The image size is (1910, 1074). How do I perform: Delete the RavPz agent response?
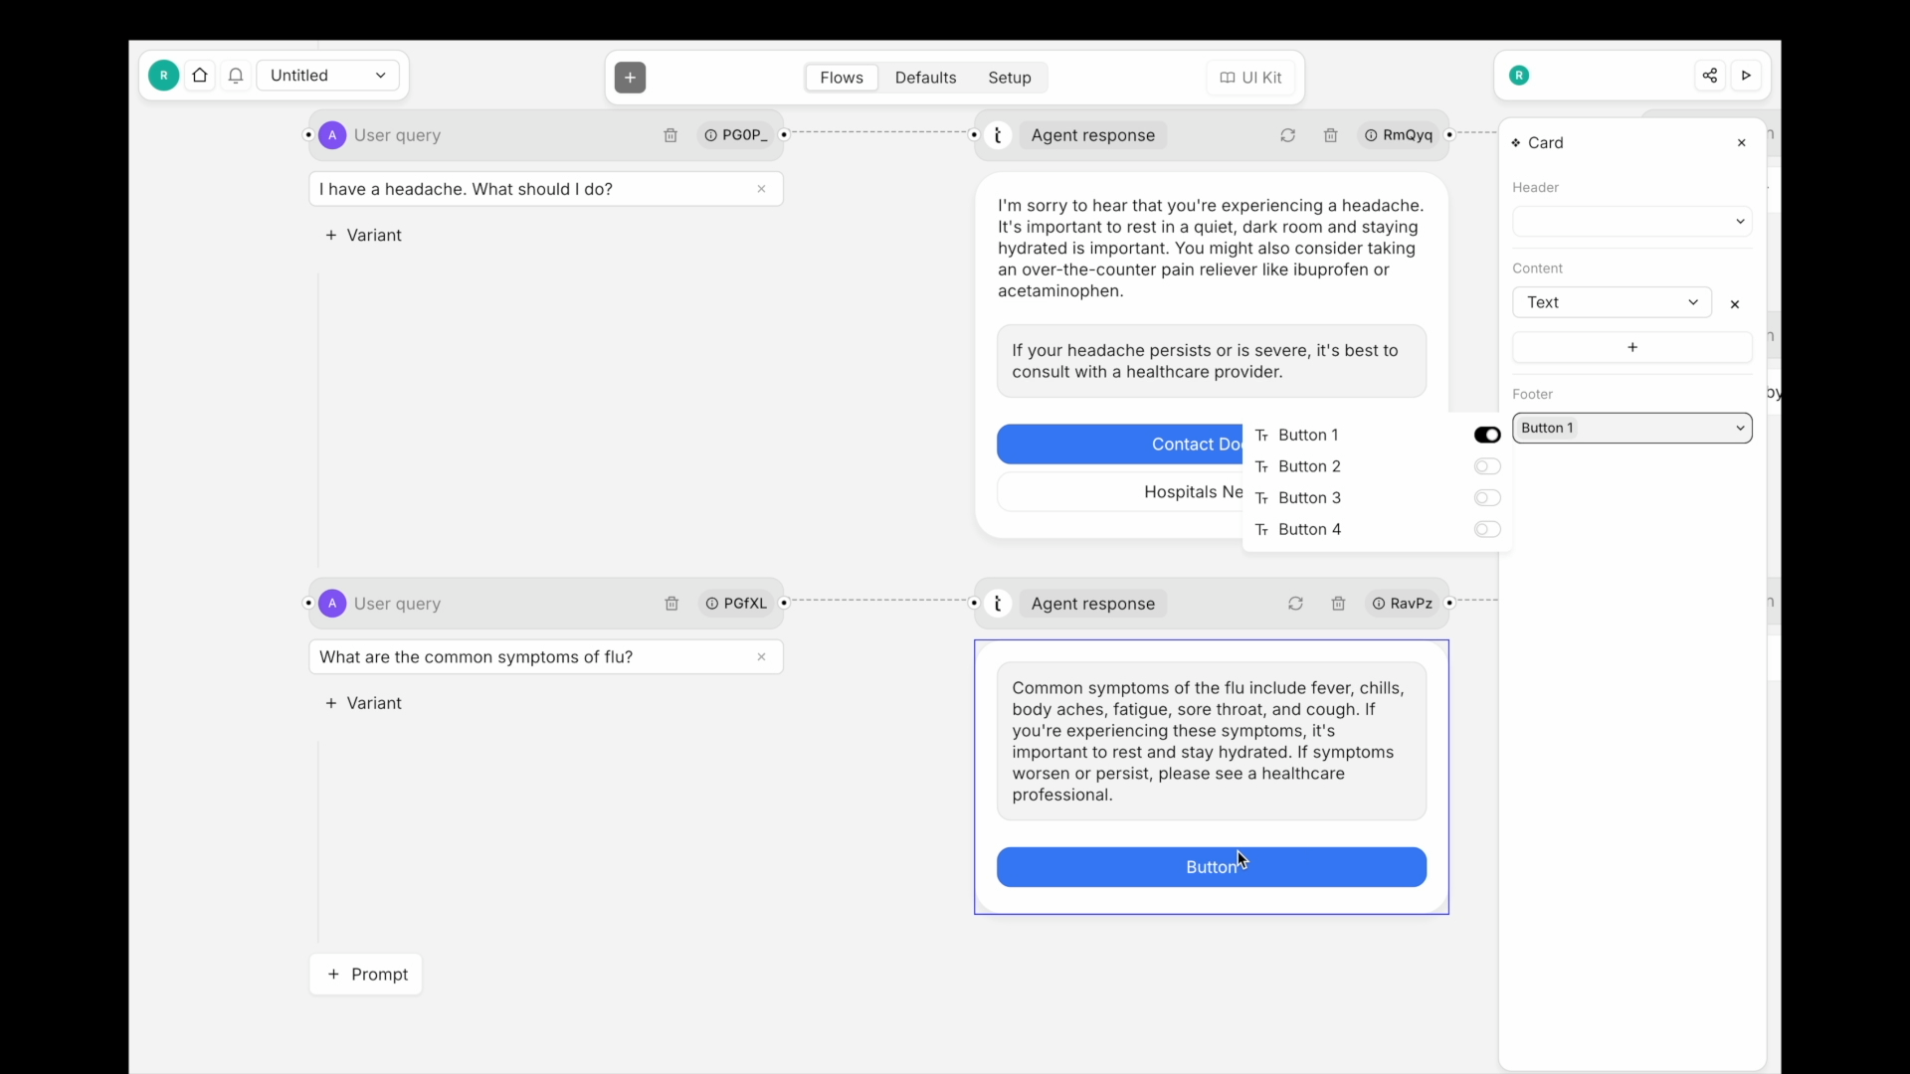pyautogui.click(x=1338, y=604)
